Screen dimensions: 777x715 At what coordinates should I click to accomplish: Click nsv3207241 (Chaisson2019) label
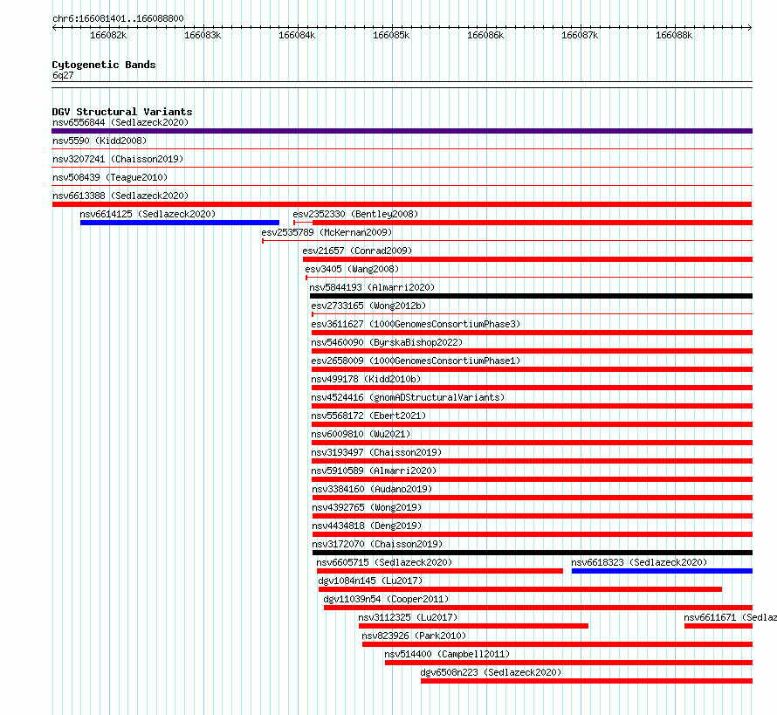point(118,159)
